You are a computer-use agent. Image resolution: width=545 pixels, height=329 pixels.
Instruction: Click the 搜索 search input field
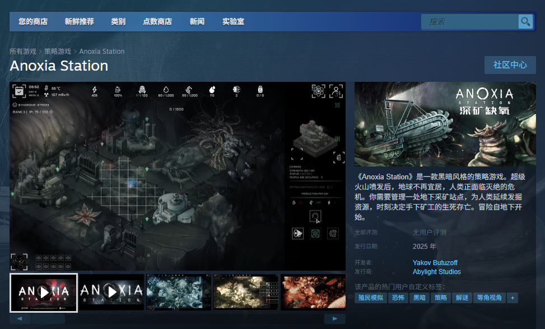pos(476,21)
